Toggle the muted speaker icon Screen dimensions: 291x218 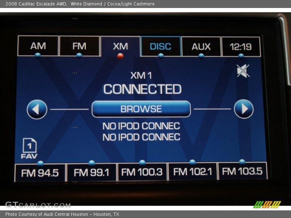click(x=243, y=71)
